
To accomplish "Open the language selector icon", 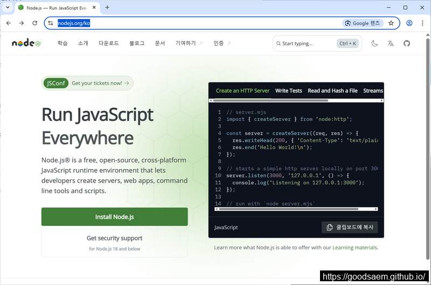I will pyautogui.click(x=391, y=43).
